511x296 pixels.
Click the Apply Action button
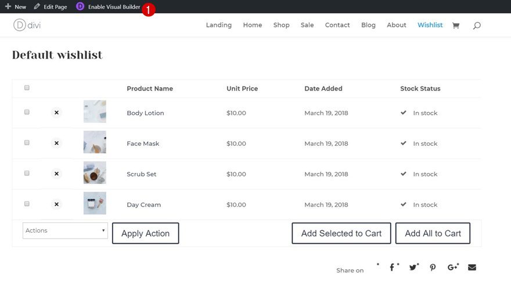click(145, 233)
